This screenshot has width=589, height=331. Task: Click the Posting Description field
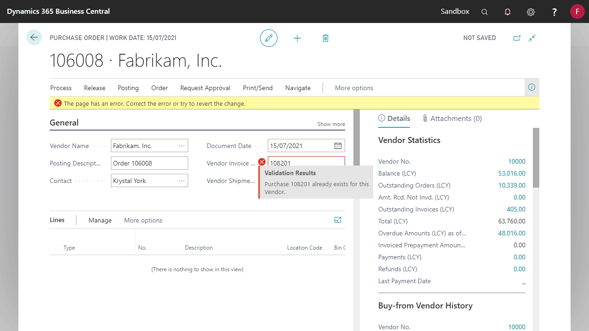[x=150, y=163]
